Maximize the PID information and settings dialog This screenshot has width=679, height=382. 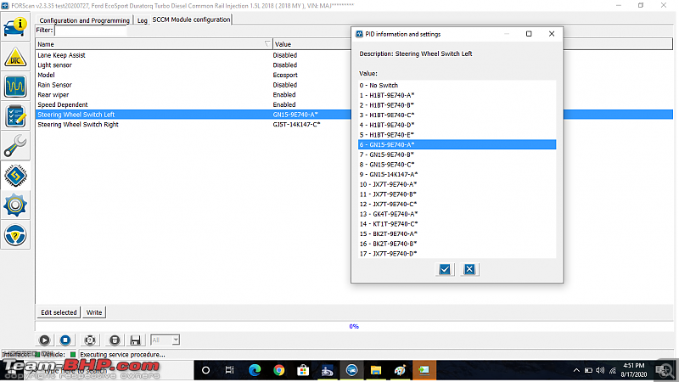(x=529, y=34)
